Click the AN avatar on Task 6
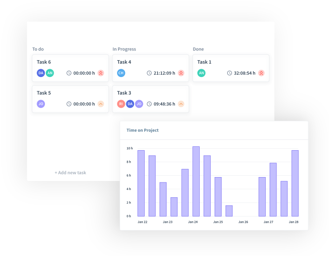 pyautogui.click(x=50, y=73)
